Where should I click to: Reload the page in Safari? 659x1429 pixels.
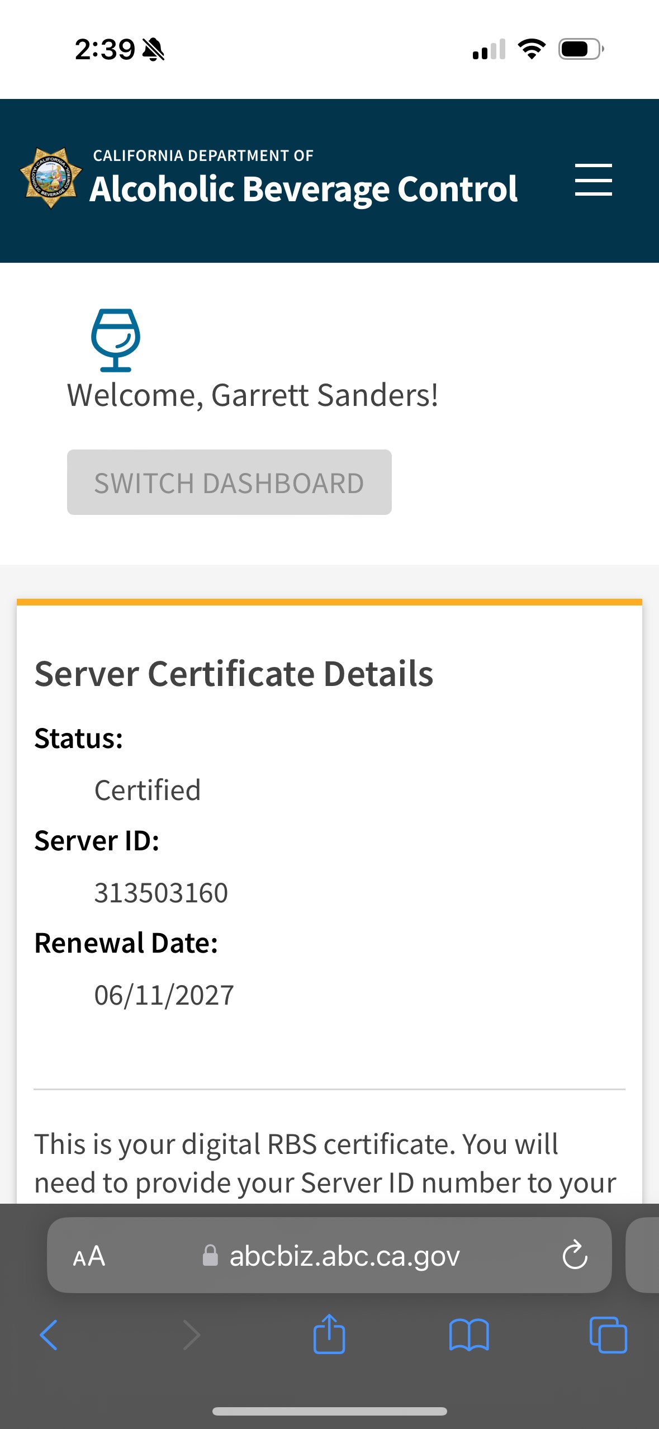575,1256
